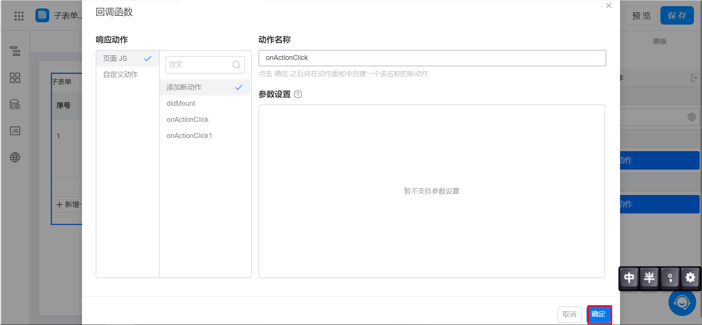Edit the 动作名称 input field
The height and width of the screenshot is (325, 702).
(432, 58)
